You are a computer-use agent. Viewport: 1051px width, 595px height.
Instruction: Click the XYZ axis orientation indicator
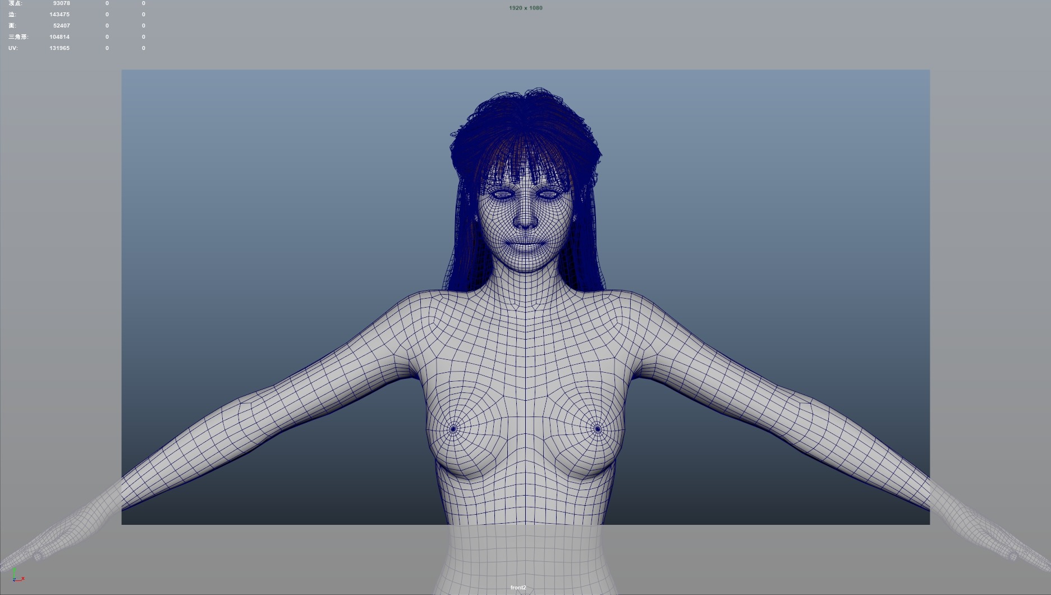tap(17, 575)
